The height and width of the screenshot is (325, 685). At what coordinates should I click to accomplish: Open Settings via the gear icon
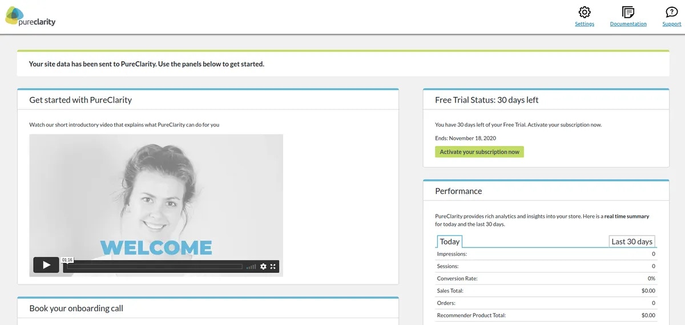click(x=585, y=12)
